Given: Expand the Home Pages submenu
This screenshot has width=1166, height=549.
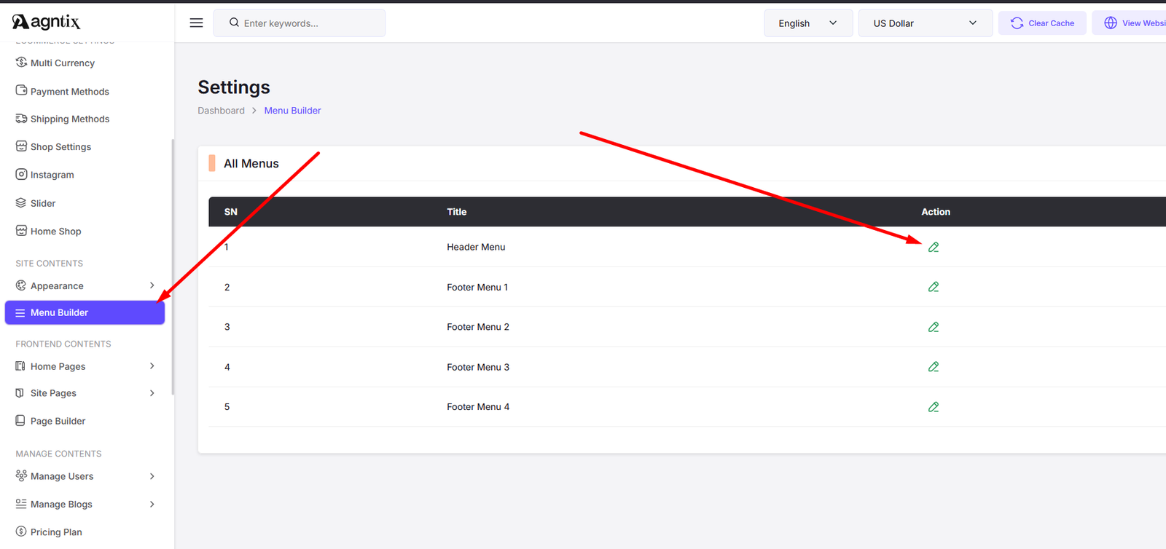Looking at the screenshot, I should (152, 366).
